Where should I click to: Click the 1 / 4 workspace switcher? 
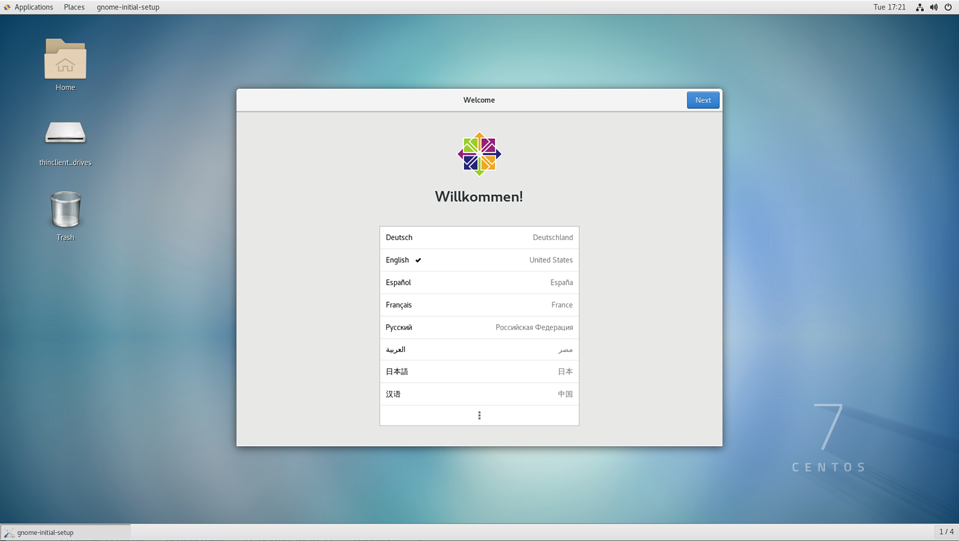pyautogui.click(x=946, y=532)
